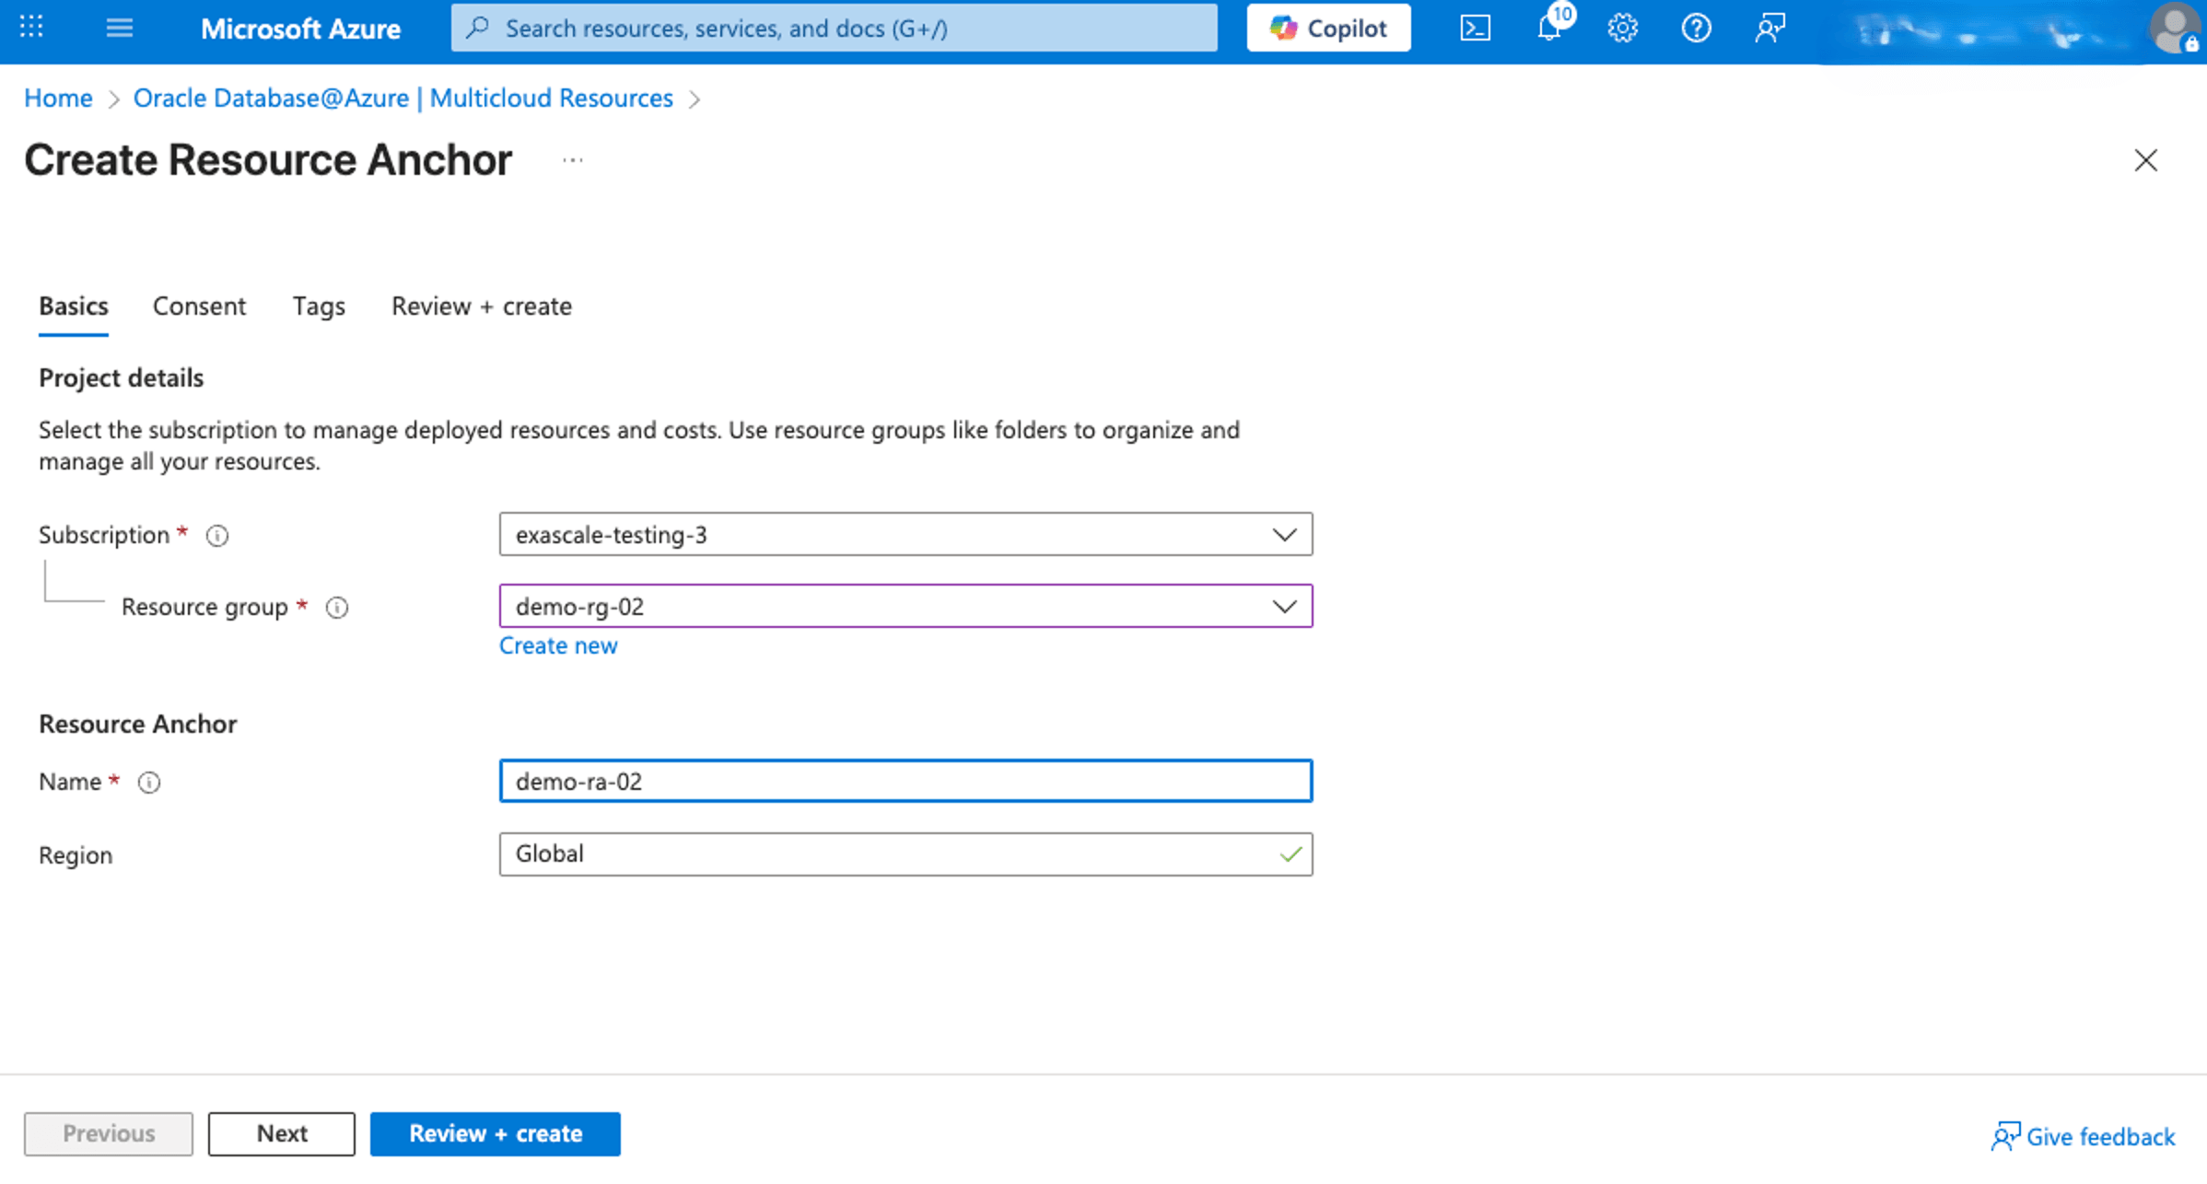View the Name field info tooltip

148,782
